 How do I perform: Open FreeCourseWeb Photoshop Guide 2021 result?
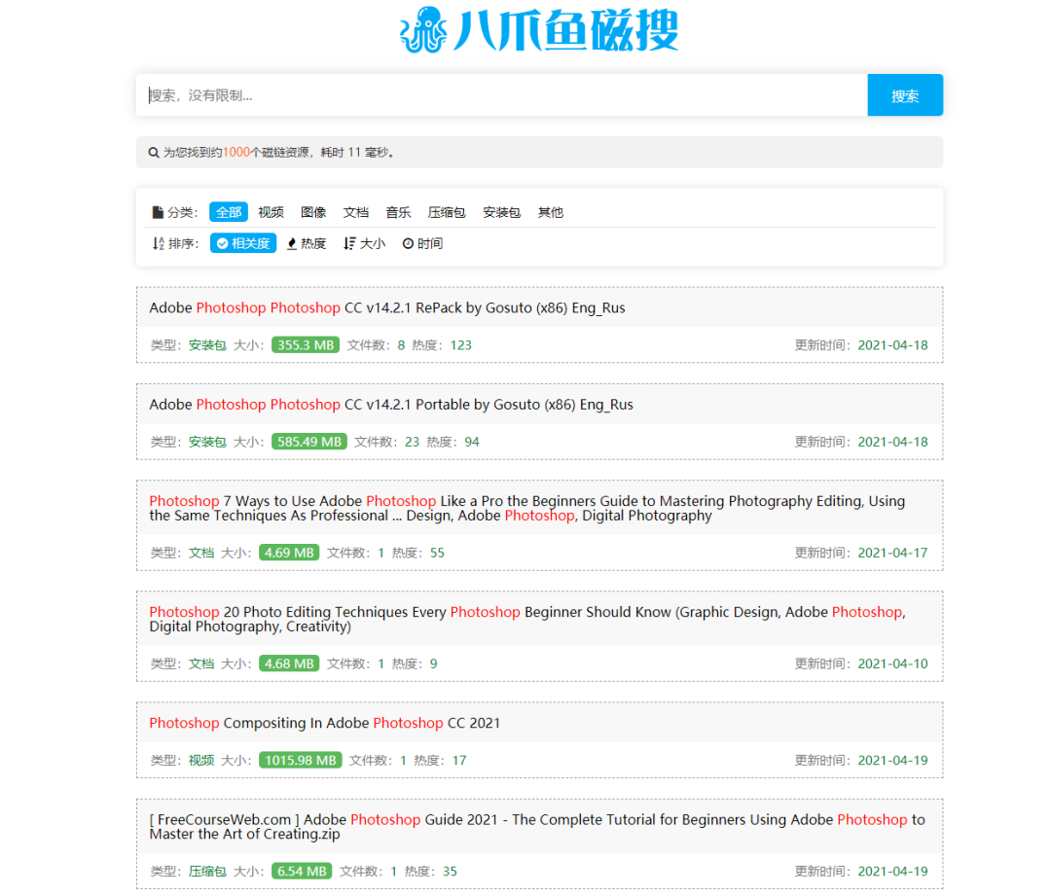[537, 827]
